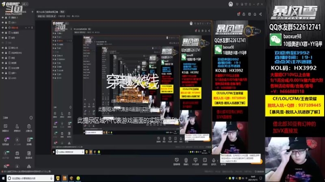Open the toolbox tool with the red badge
Image resolution: width=325 pixels, height=182 pixels.
tap(6, 166)
